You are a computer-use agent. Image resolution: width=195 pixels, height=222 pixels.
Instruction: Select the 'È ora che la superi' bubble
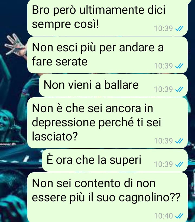coord(115,160)
